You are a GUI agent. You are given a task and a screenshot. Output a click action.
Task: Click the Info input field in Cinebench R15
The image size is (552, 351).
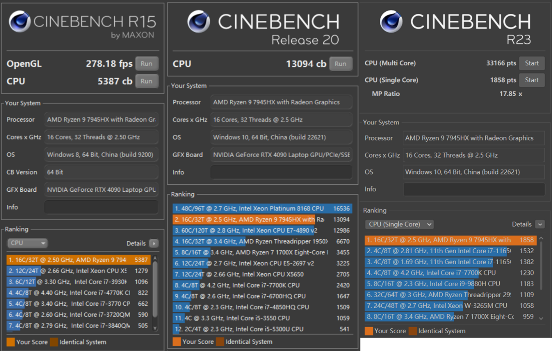(101, 207)
